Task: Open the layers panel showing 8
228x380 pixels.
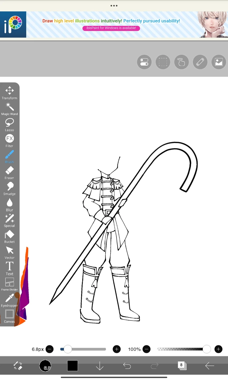Action: [182, 366]
